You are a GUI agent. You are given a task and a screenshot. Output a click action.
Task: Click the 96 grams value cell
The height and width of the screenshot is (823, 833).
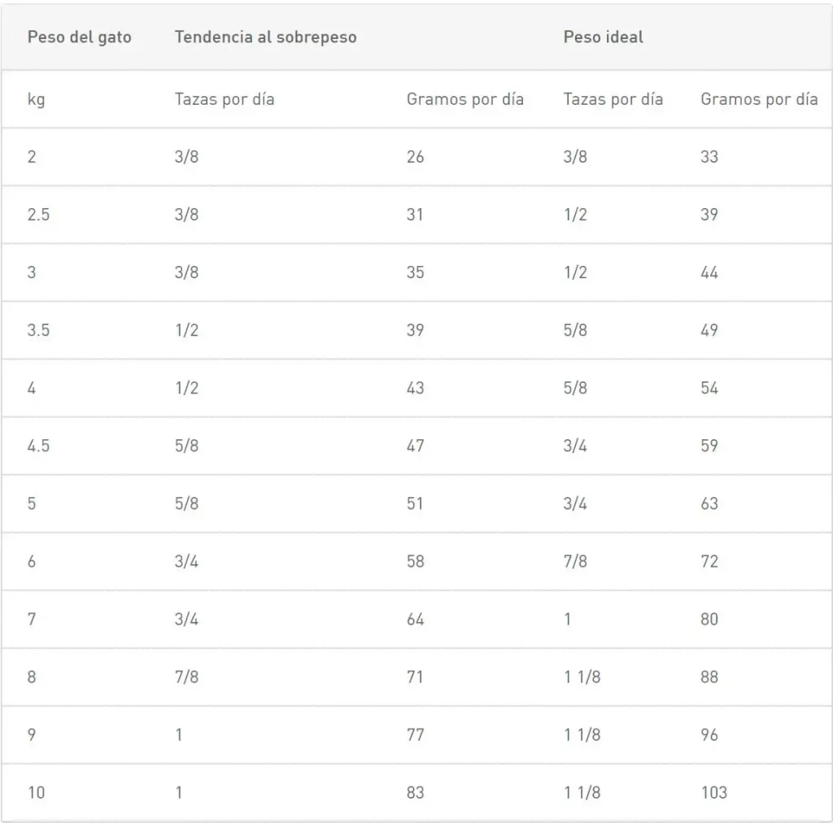coord(709,734)
